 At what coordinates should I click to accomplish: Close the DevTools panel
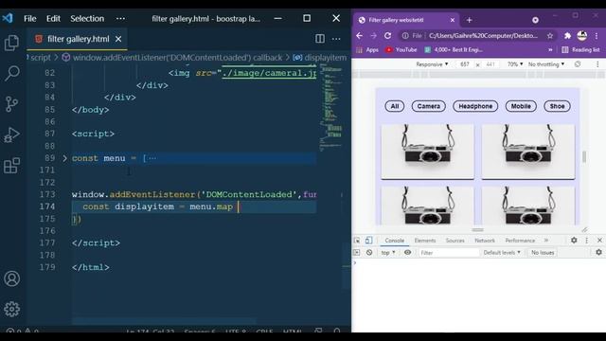coord(599,241)
